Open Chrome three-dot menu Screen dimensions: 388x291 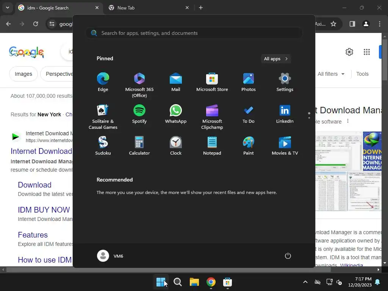coord(380,24)
